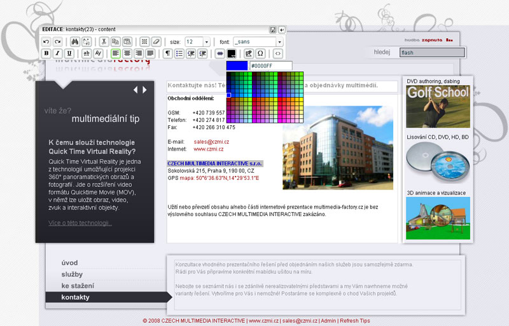Decrease the paragraph indent
Viewport: 509px width, 326px height.
(191, 53)
